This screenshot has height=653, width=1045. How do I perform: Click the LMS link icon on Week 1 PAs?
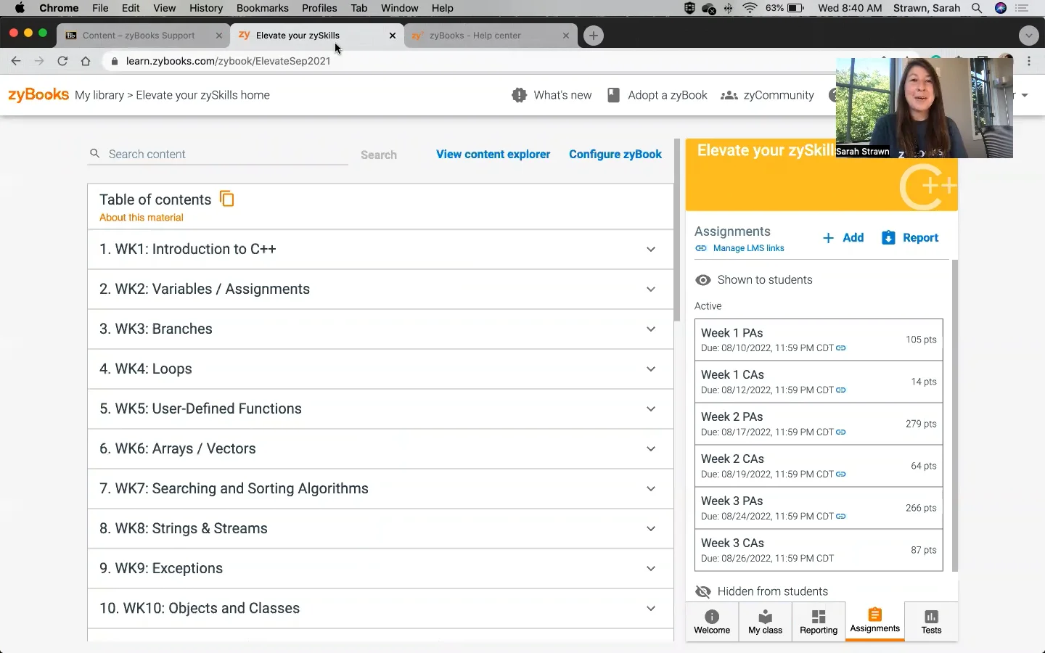841,348
